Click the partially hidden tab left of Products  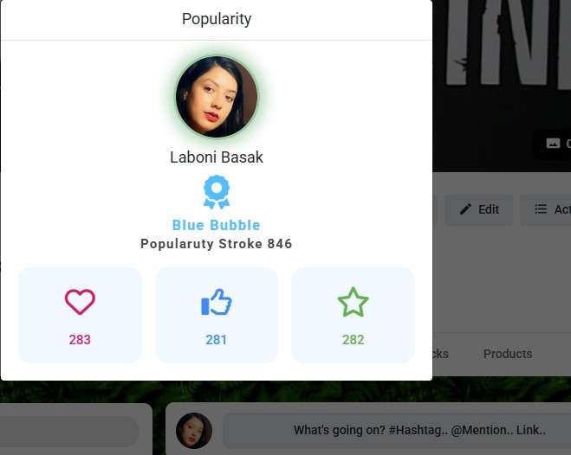coord(441,354)
